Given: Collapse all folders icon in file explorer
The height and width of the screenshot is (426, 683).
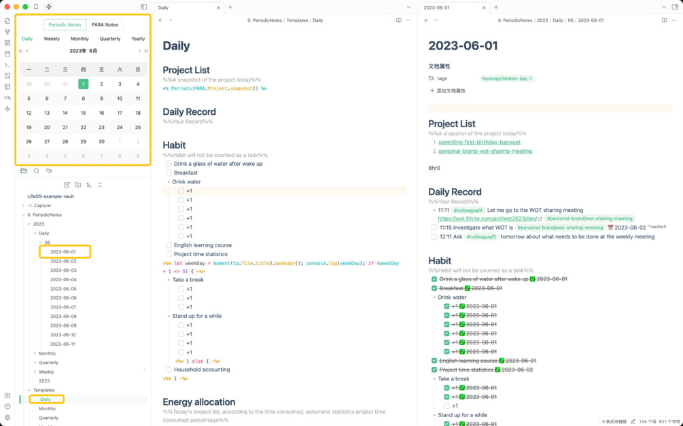Looking at the screenshot, I should (100, 185).
